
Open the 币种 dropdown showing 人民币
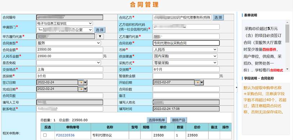coord(185,49)
